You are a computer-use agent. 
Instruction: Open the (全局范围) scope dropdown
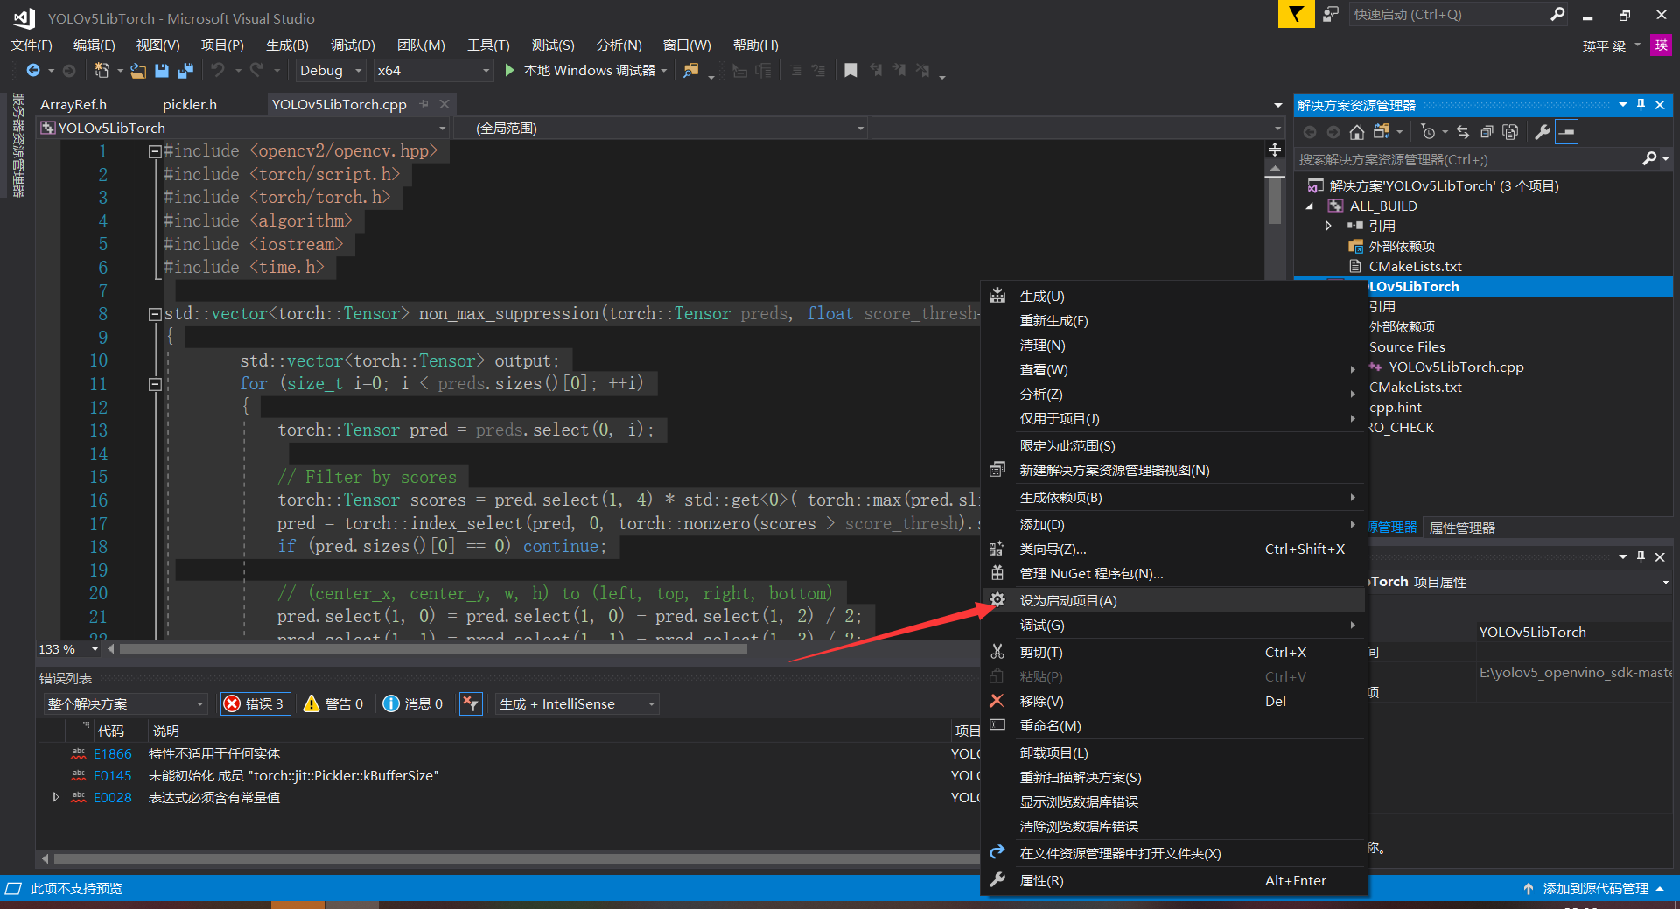[x=661, y=129]
